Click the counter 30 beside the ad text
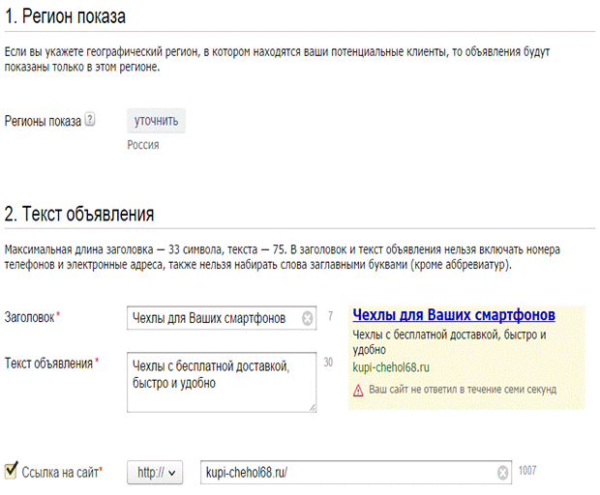600x495 pixels. 328,362
